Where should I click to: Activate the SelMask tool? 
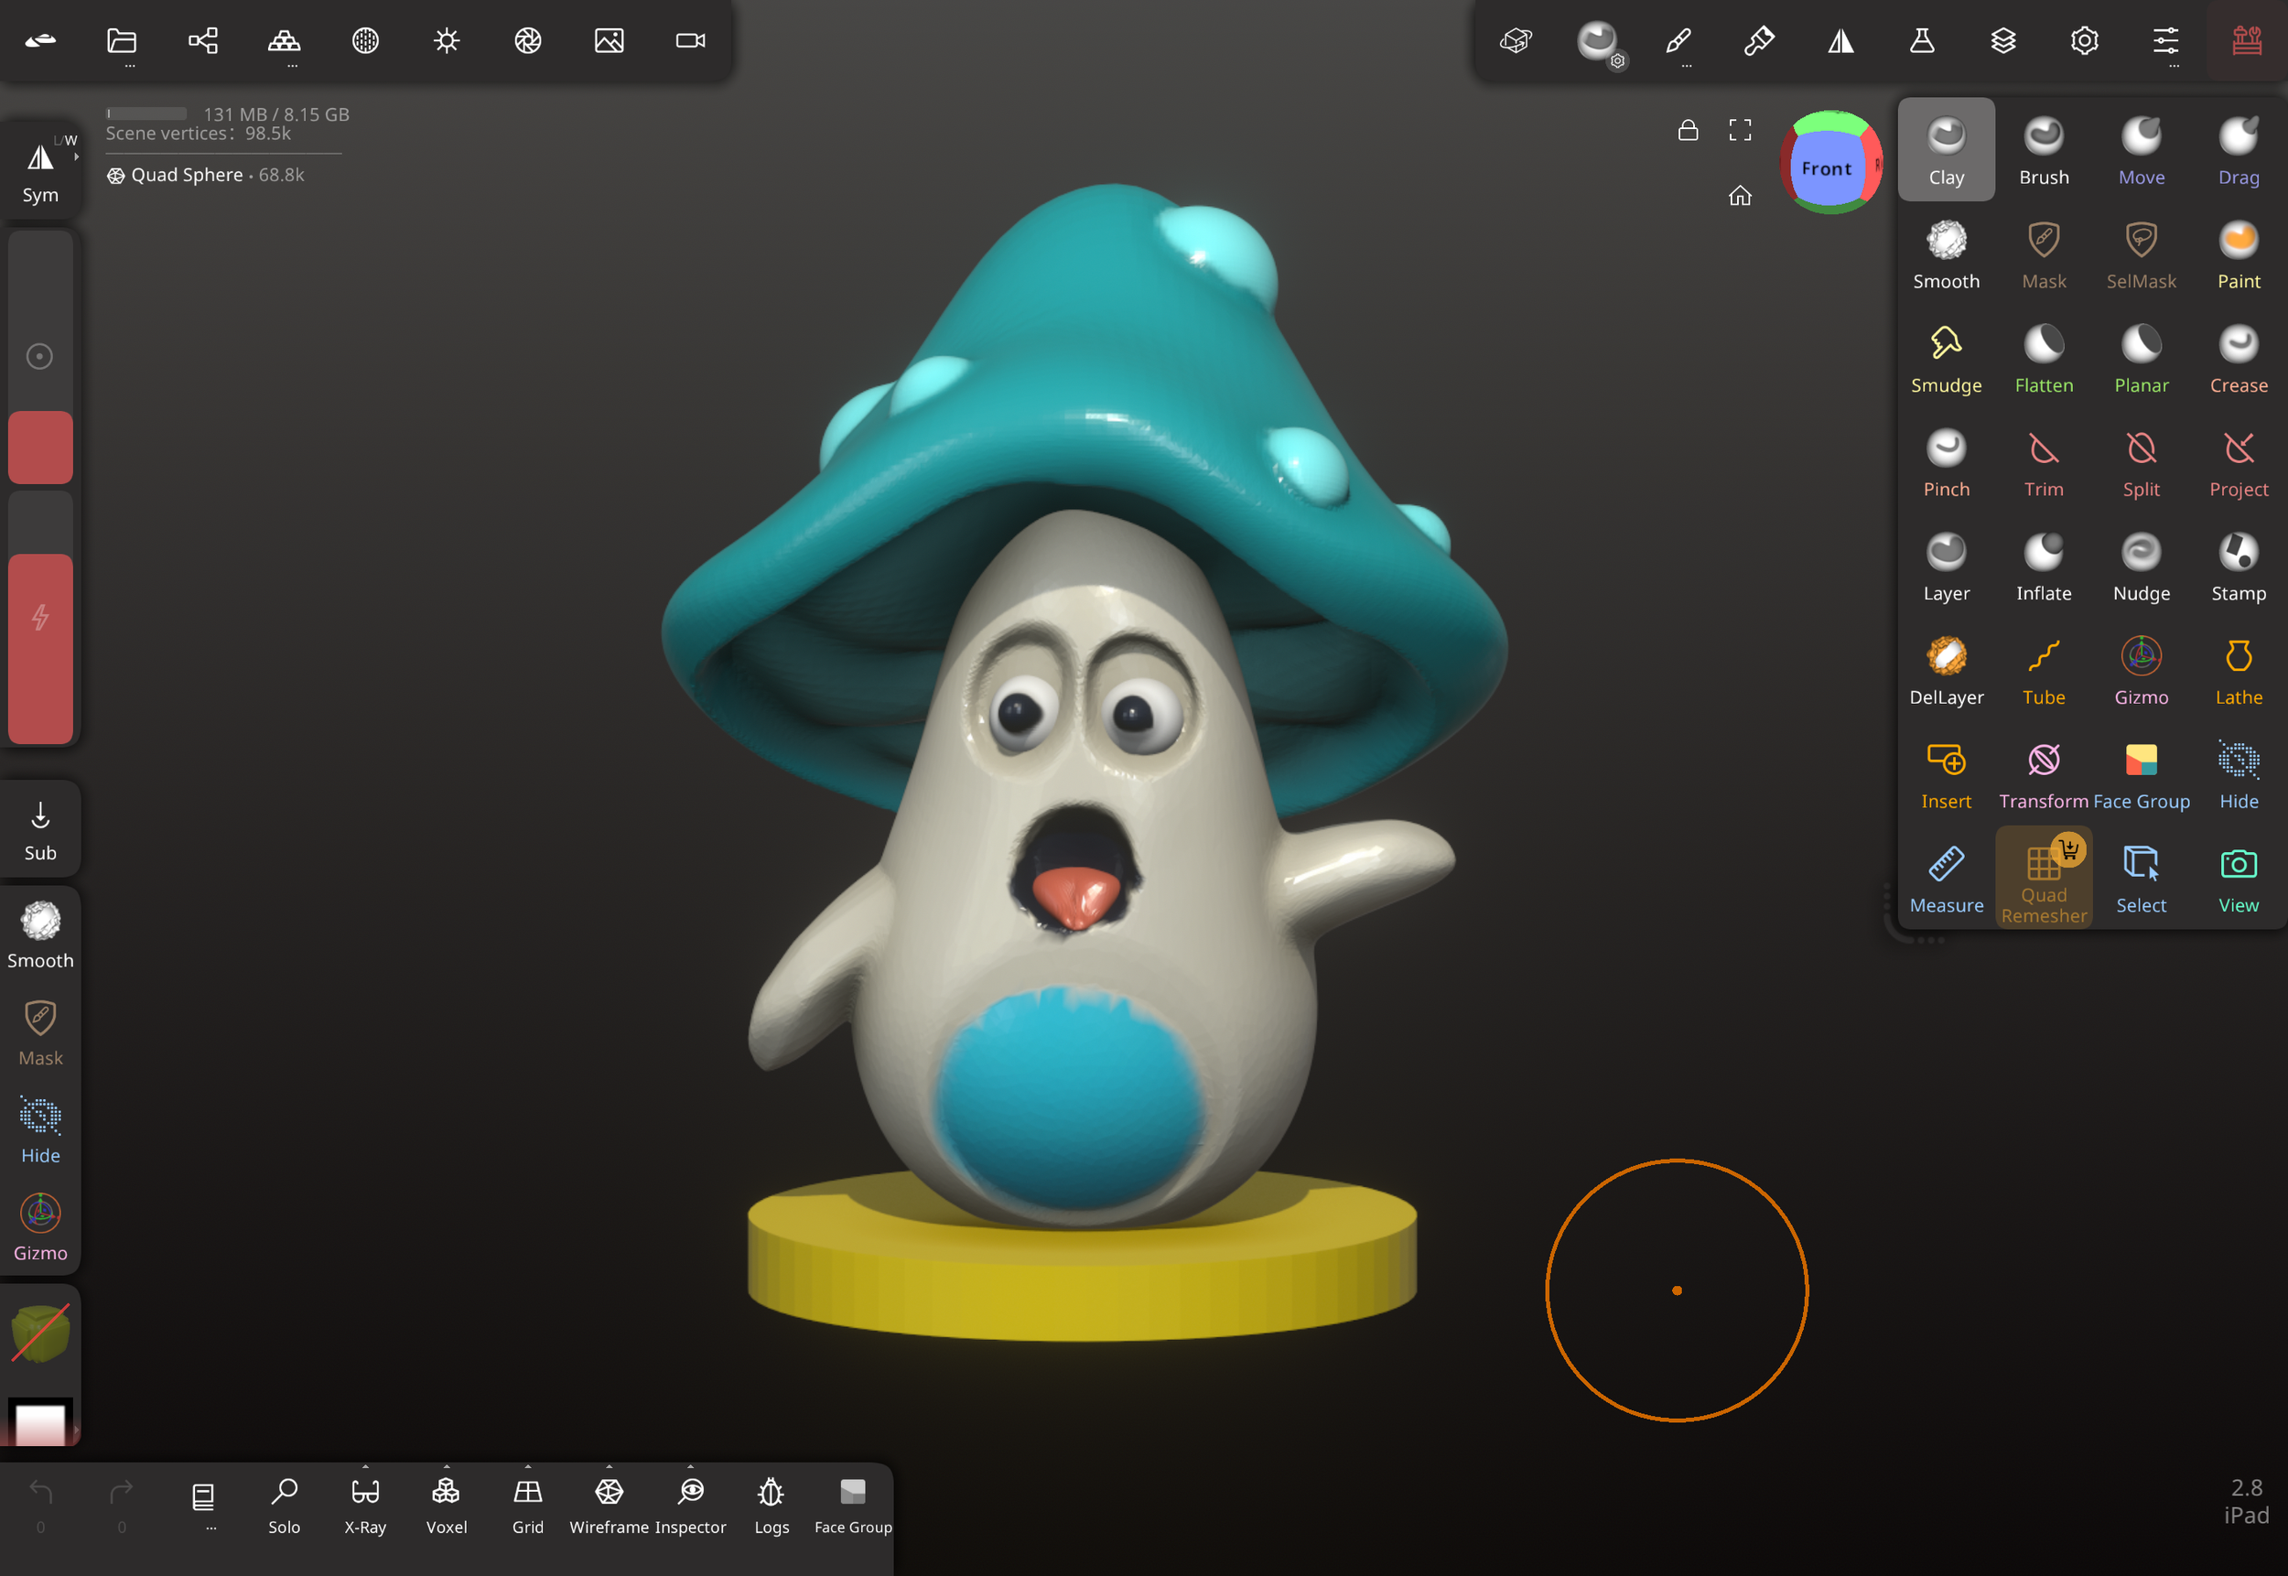click(2141, 254)
